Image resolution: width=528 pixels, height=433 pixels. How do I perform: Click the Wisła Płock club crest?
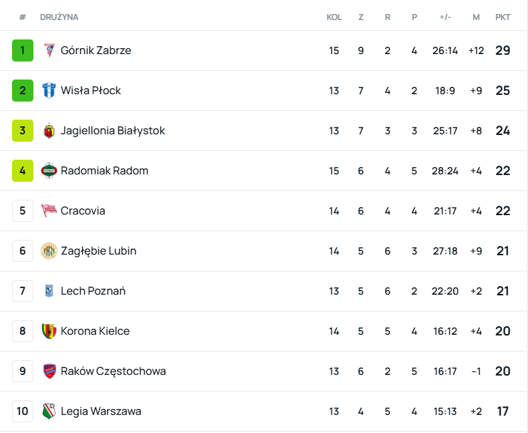tap(49, 90)
